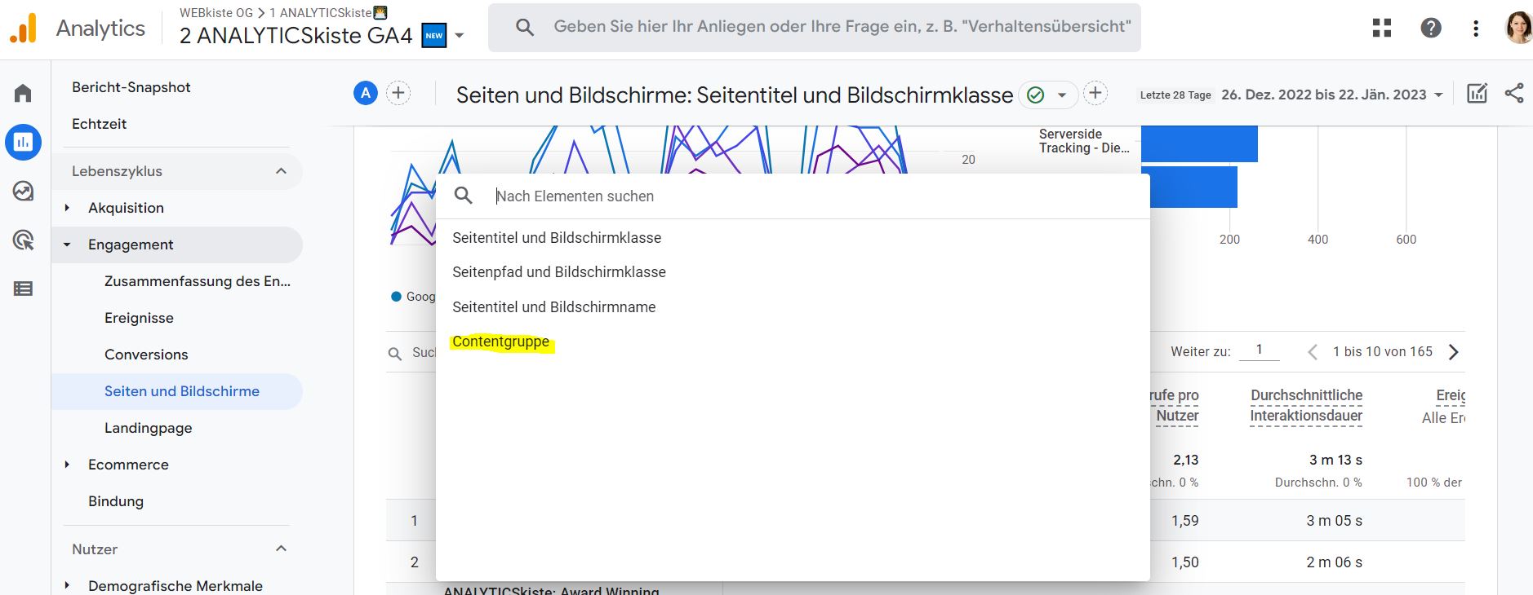Click '1 bis 10 von 165' text

point(1383,351)
